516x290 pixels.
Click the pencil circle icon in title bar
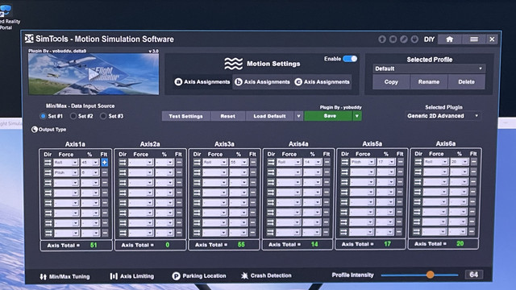tap(404, 39)
